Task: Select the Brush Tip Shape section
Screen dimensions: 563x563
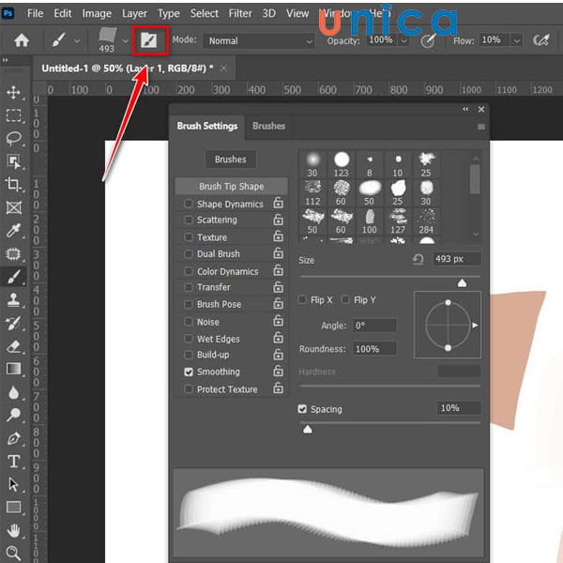Action: 231,187
